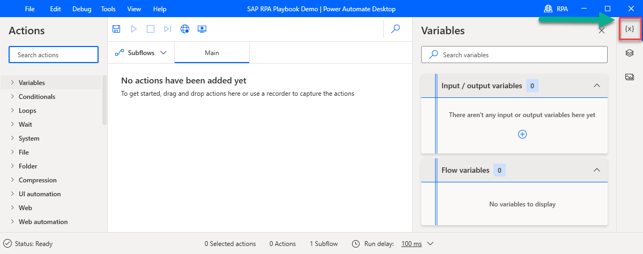643x254 pixels.
Task: Open the Help menu
Action: 160,9
